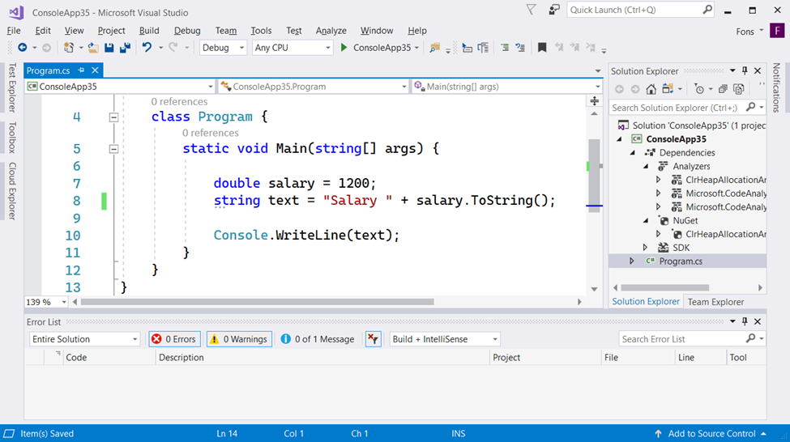Click the Add to Source Control up arrow
Image resolution: width=790 pixels, height=442 pixels.
(658, 433)
